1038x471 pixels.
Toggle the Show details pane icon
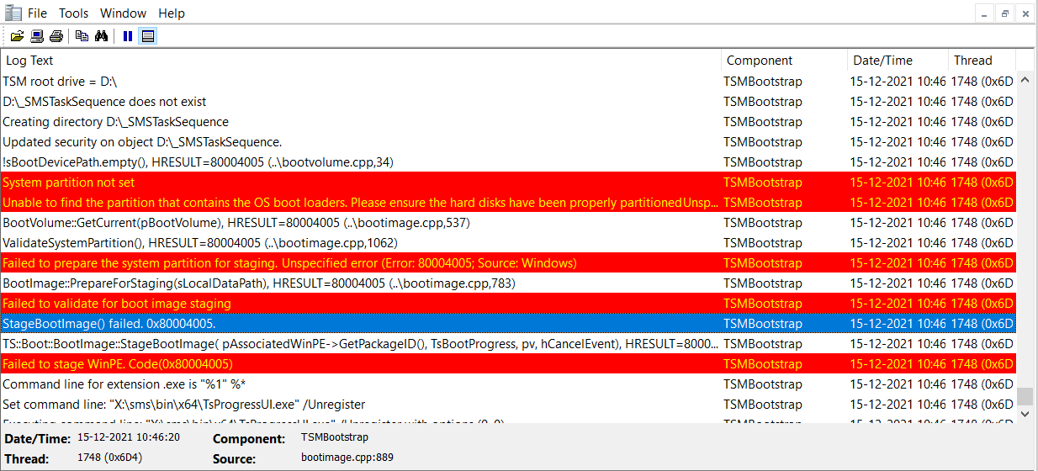pos(148,36)
